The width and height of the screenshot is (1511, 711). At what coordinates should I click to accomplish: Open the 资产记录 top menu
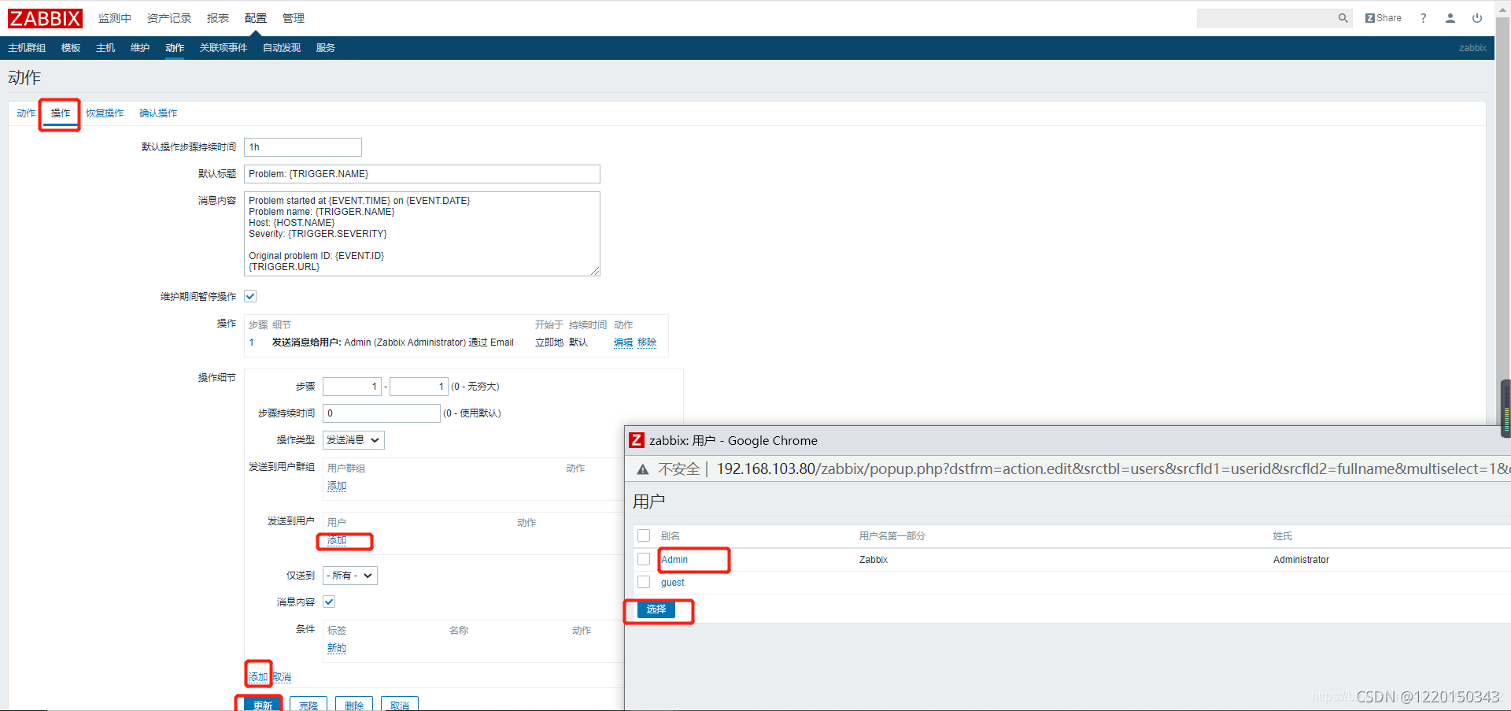[169, 18]
